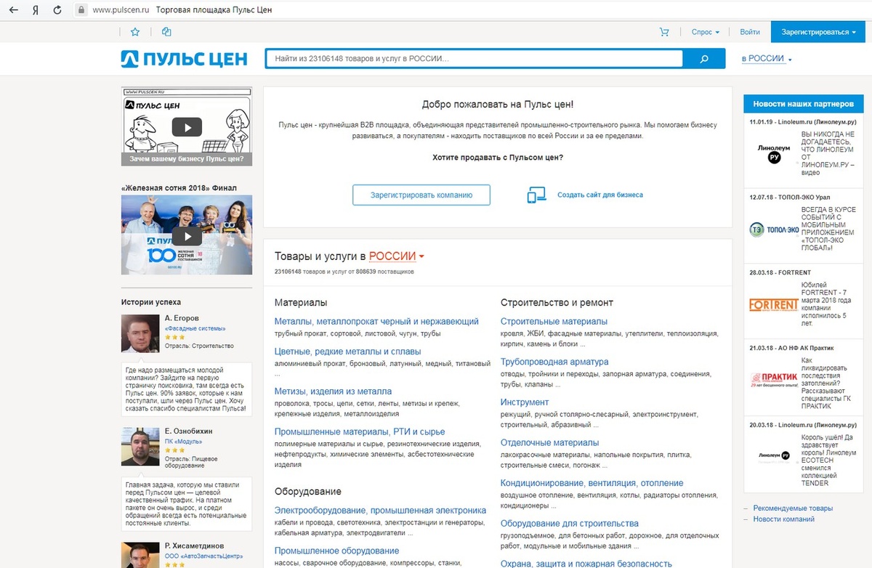Open Кондиционирование, вентиляция, отопление category
The image size is (872, 568).
pos(592,483)
